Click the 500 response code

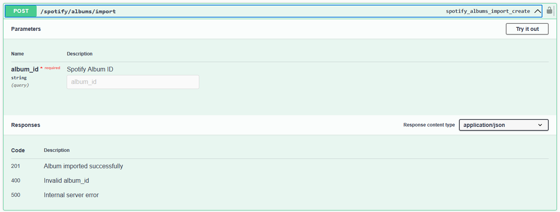(16, 195)
